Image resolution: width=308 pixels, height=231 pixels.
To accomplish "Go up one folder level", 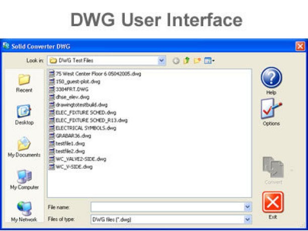I will (186, 60).
